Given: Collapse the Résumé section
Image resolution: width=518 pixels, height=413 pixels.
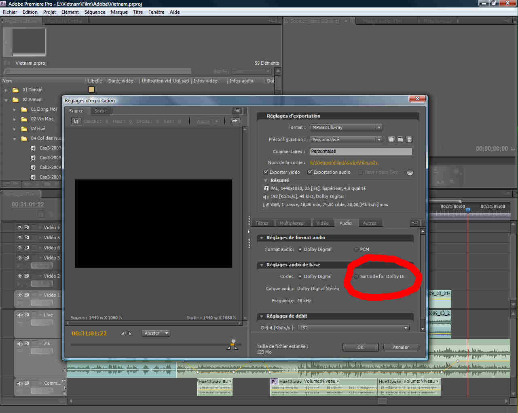Looking at the screenshot, I should pyautogui.click(x=266, y=180).
